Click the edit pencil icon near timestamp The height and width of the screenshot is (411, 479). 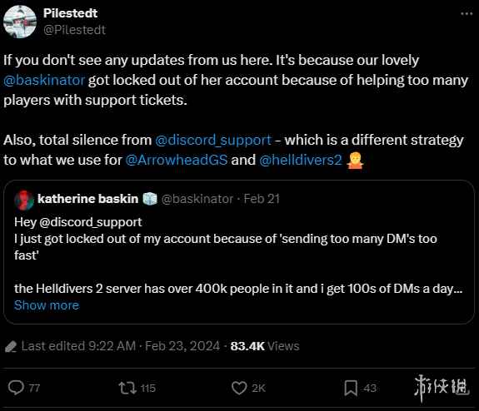click(11, 347)
